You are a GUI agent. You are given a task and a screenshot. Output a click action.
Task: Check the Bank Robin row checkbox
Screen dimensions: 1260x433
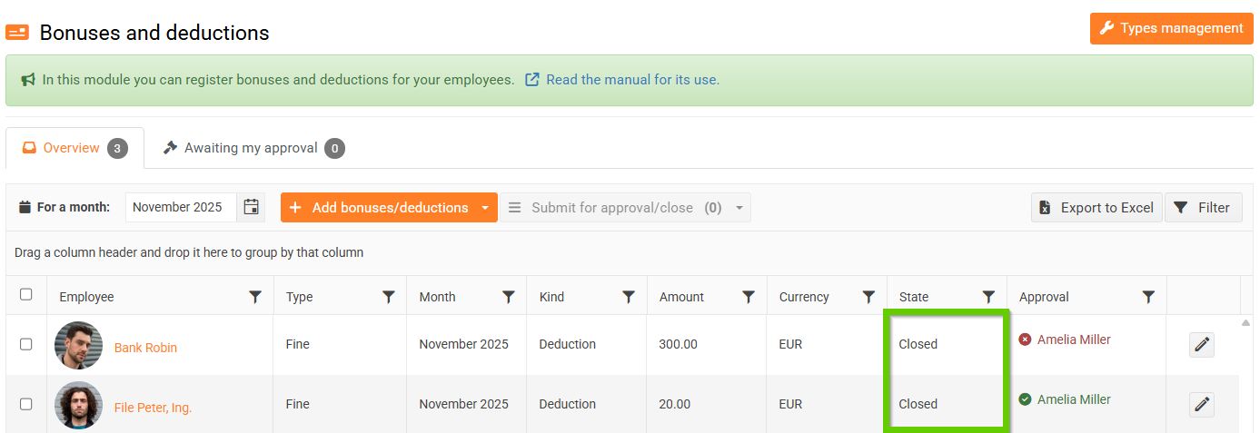click(26, 344)
